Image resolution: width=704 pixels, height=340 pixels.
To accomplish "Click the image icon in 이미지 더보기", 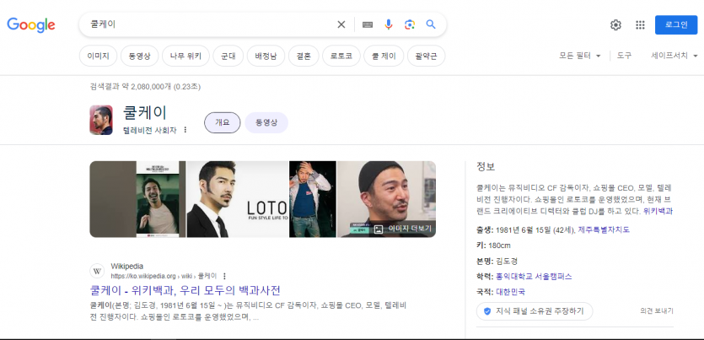I will coord(379,229).
